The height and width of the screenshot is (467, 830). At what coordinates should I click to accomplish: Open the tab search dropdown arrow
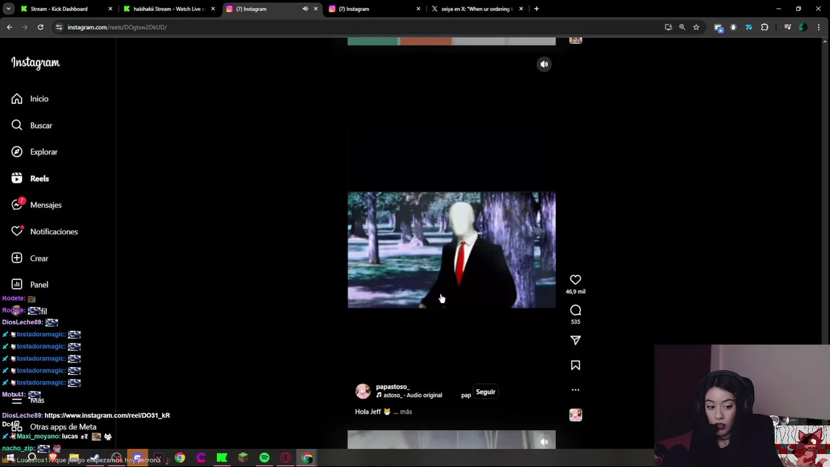[8, 9]
